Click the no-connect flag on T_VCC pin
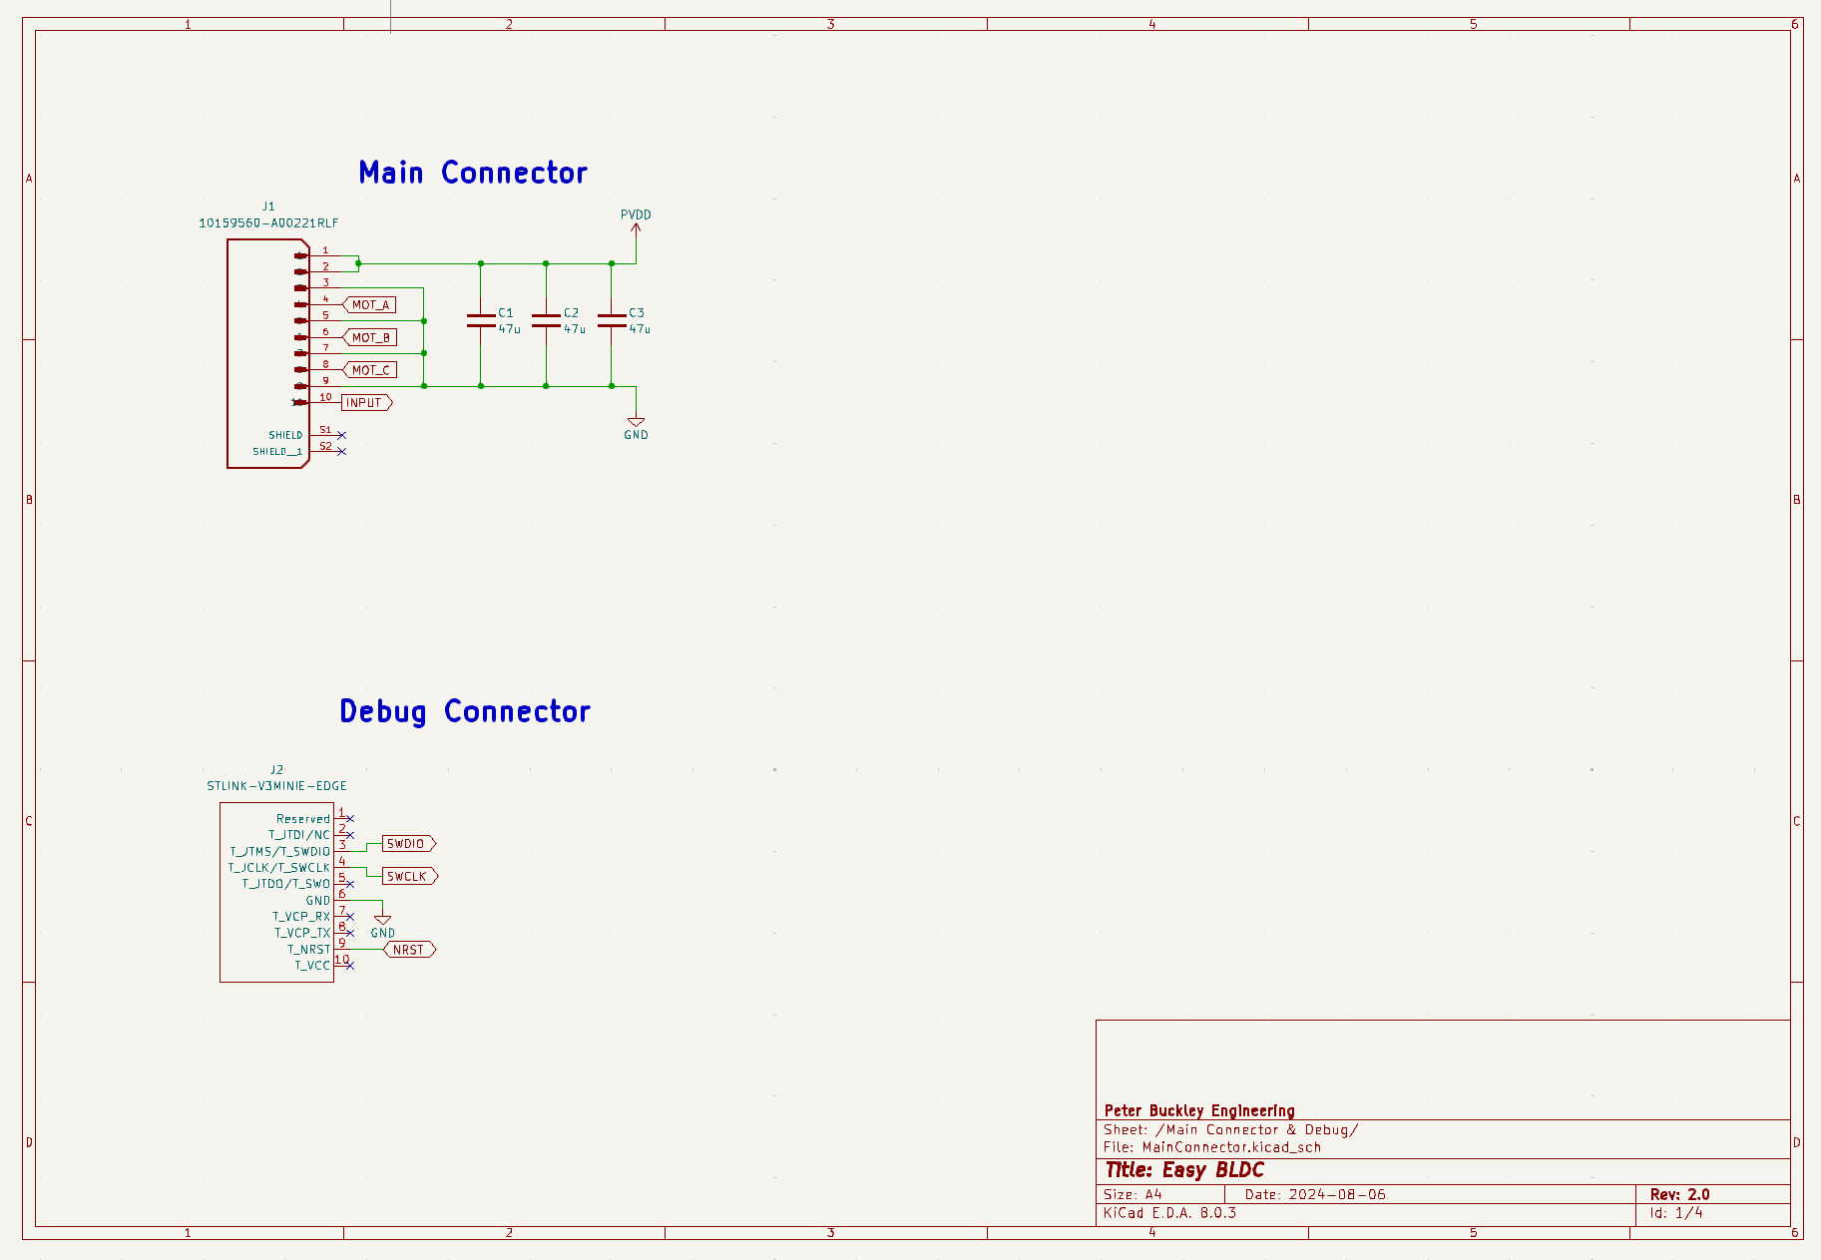Screen dimensions: 1821x1260 (349, 966)
